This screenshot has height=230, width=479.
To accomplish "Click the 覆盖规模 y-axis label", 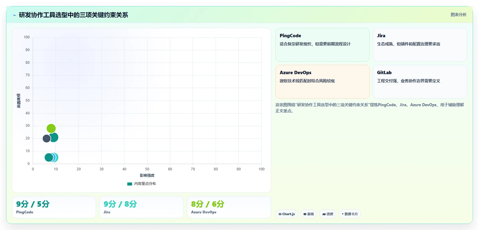I will point(19,101).
